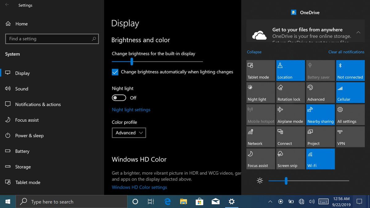Click the network globe tray icon

(302, 202)
